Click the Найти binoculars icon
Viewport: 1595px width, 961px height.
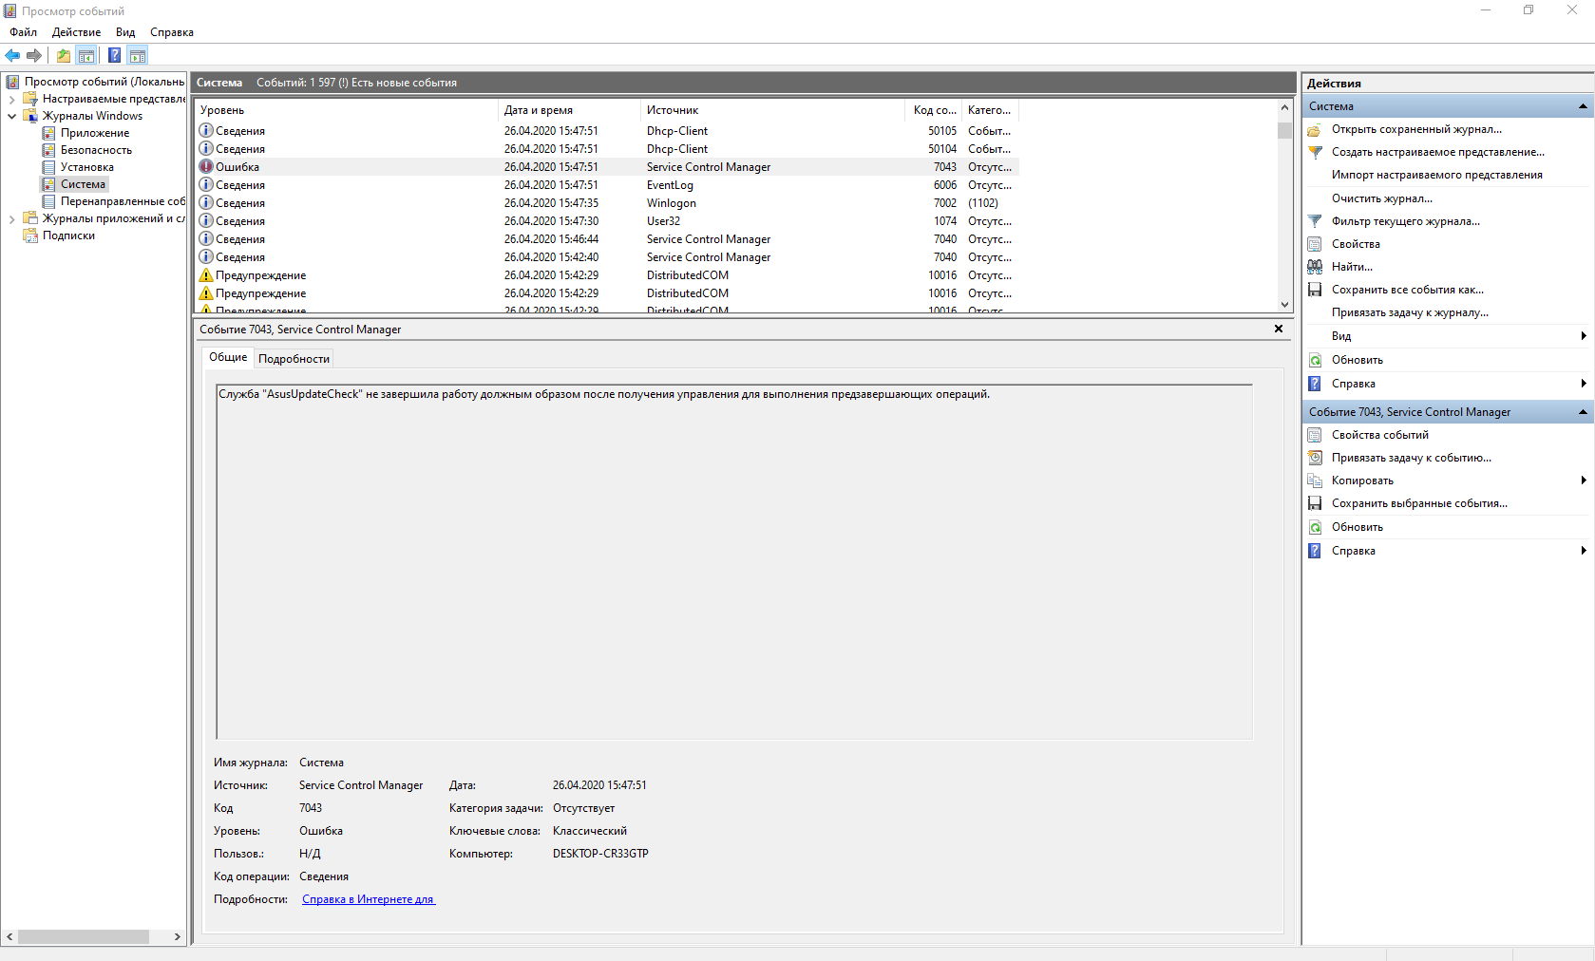[1315, 267]
